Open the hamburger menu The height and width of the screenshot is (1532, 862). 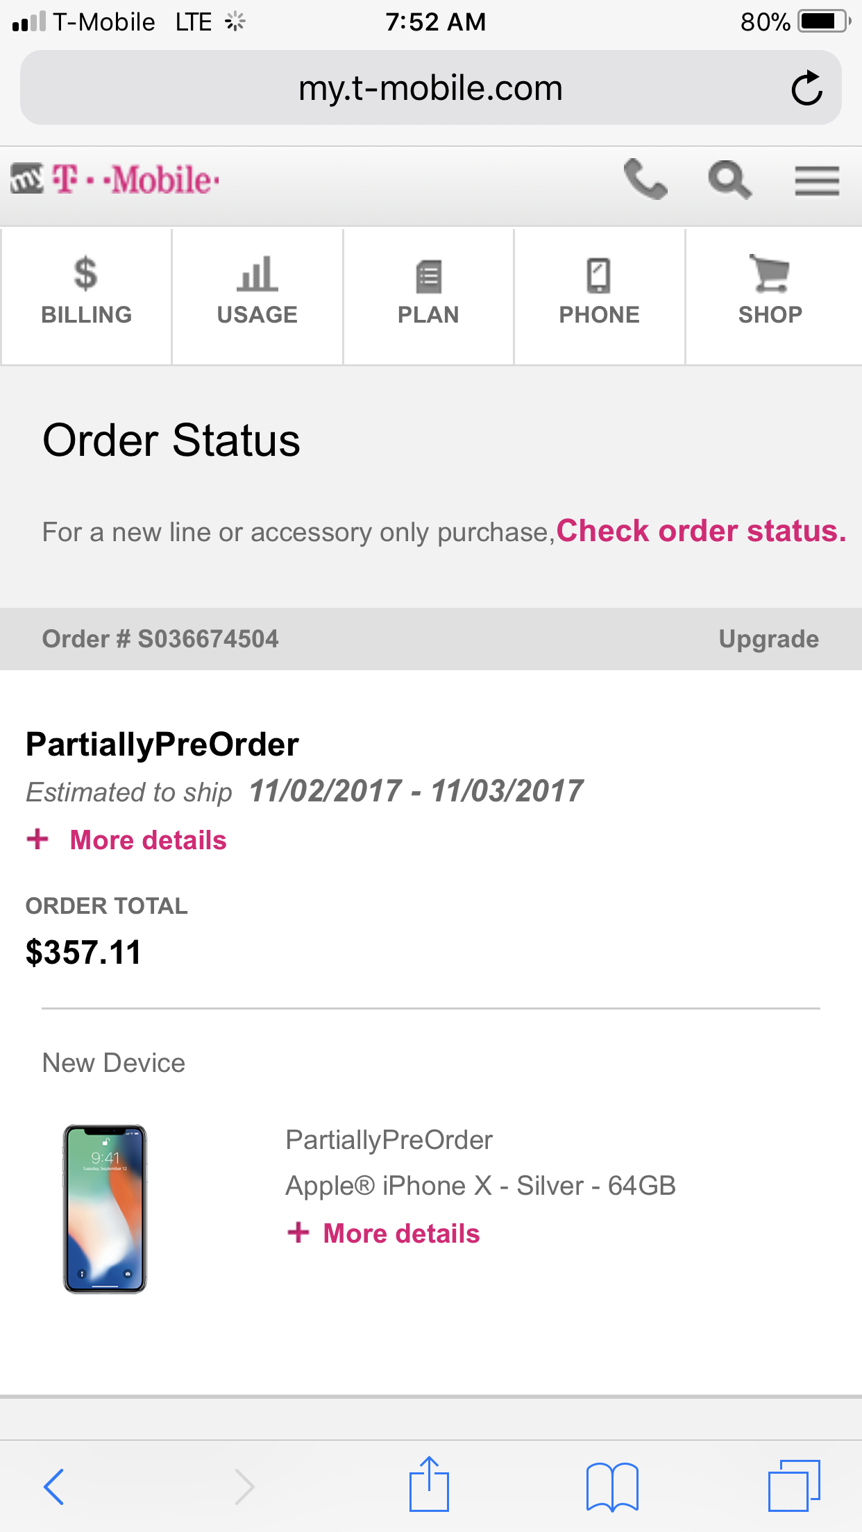pyautogui.click(x=817, y=180)
